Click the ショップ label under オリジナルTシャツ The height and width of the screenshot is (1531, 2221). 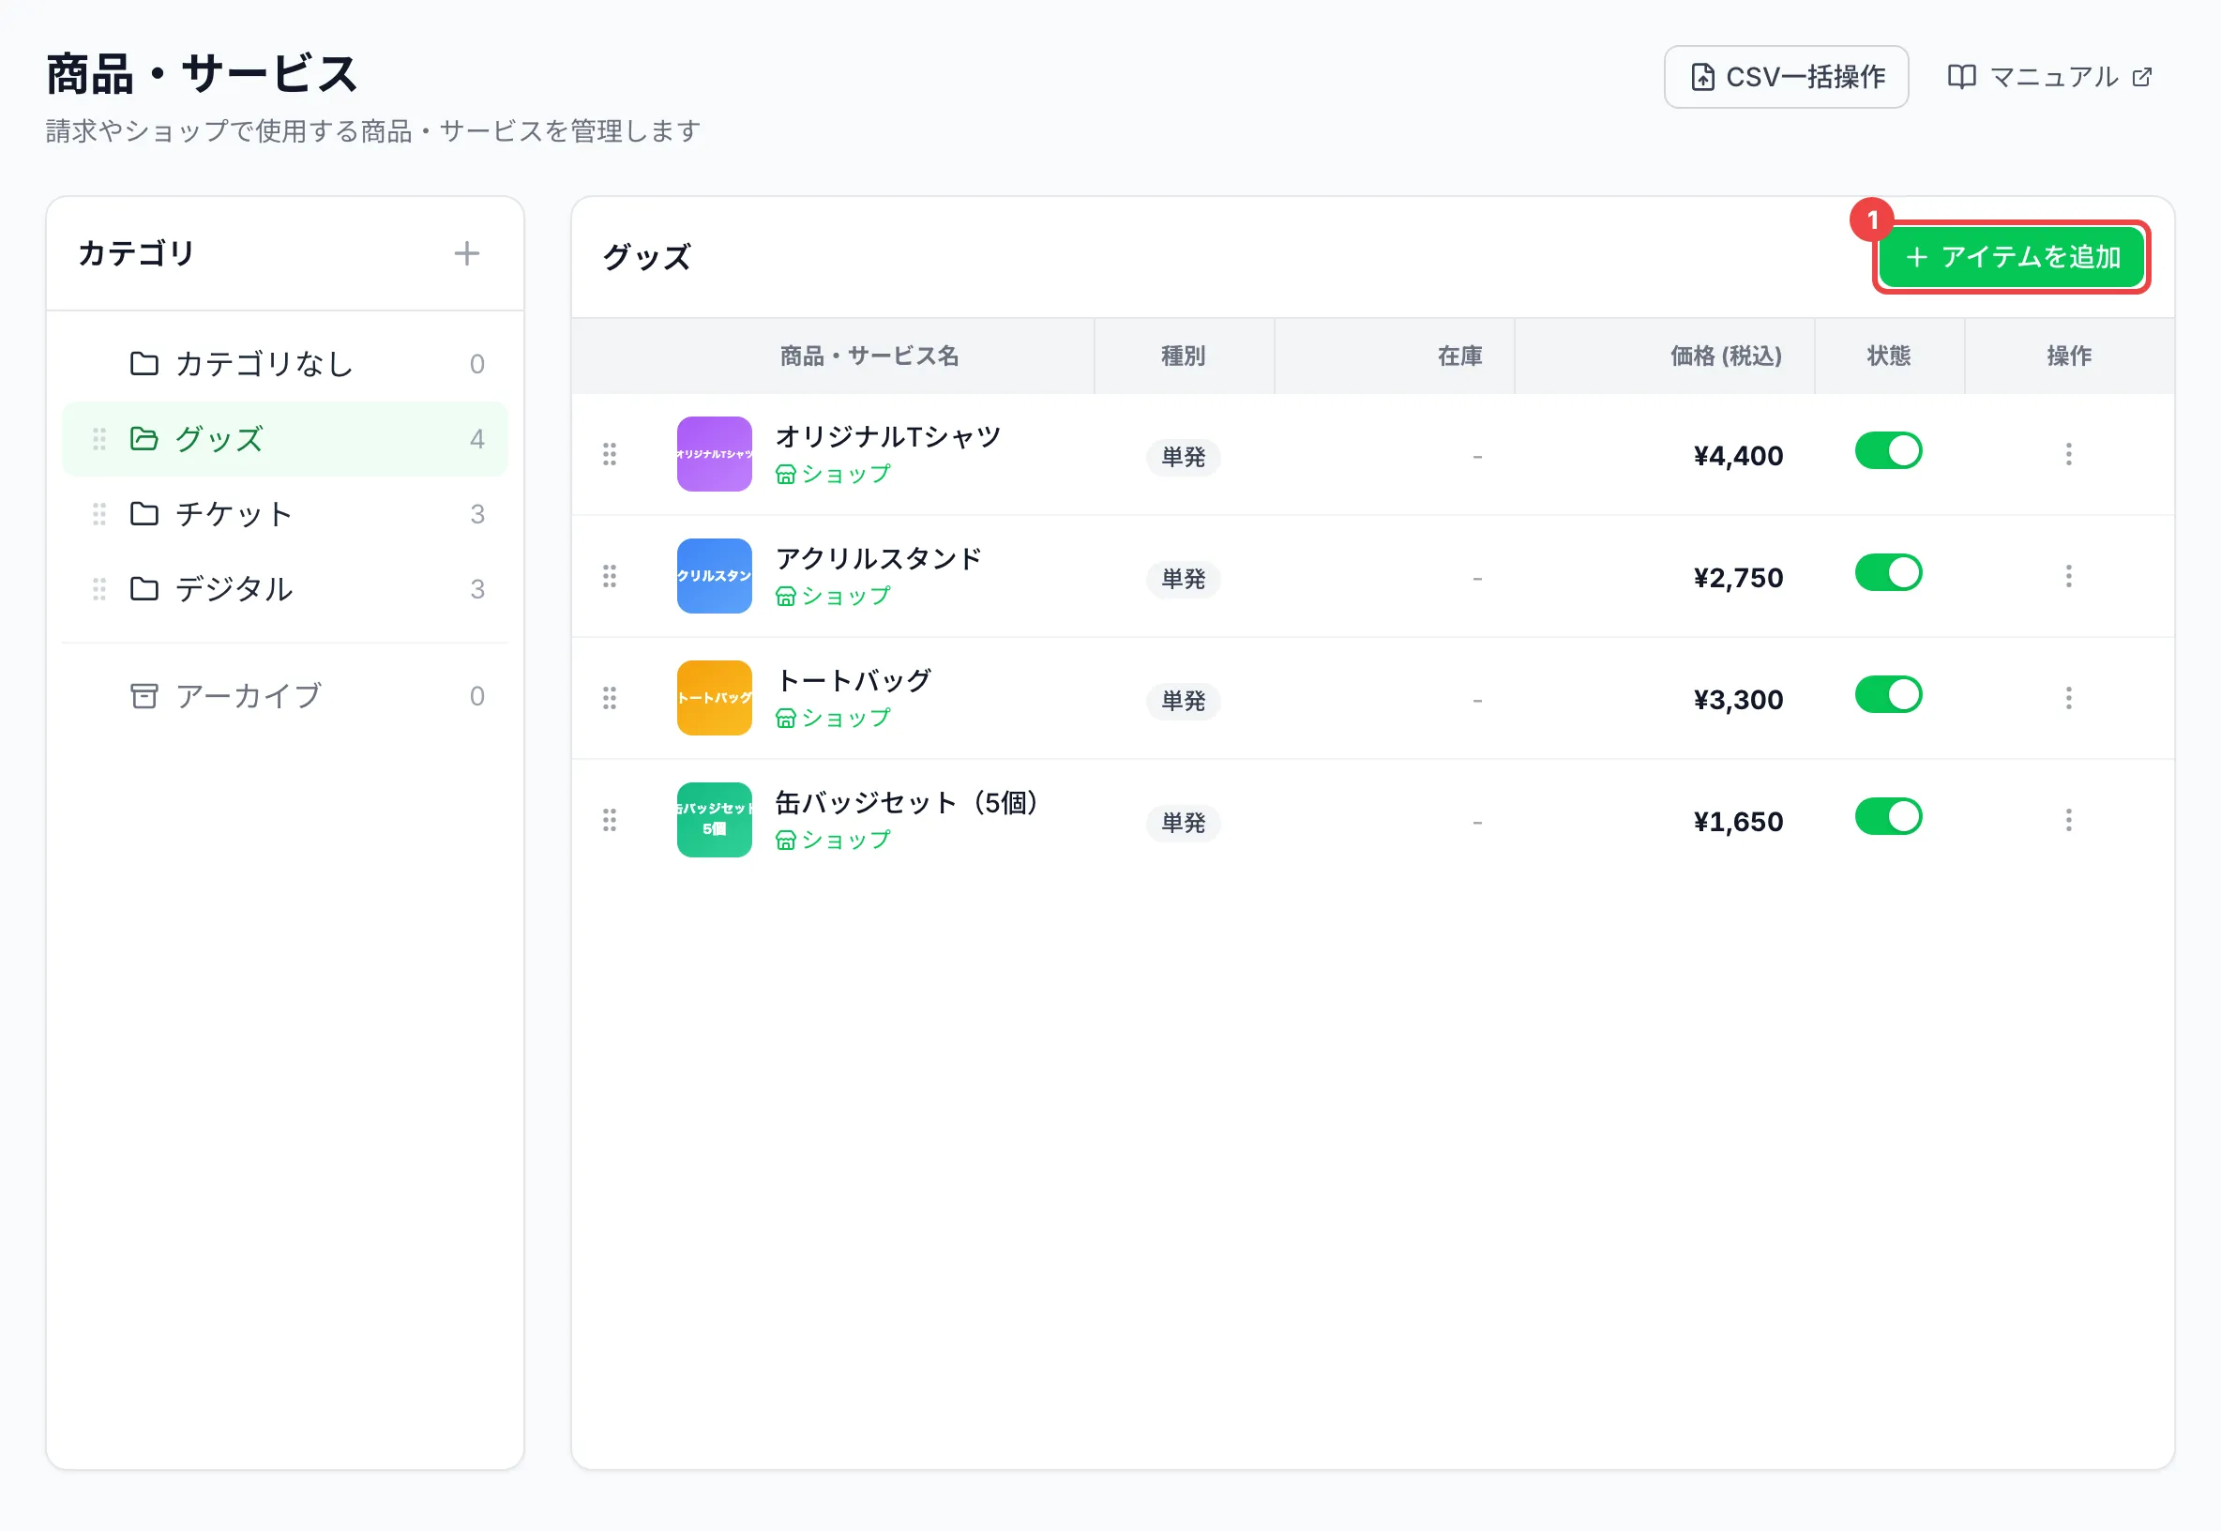[834, 474]
